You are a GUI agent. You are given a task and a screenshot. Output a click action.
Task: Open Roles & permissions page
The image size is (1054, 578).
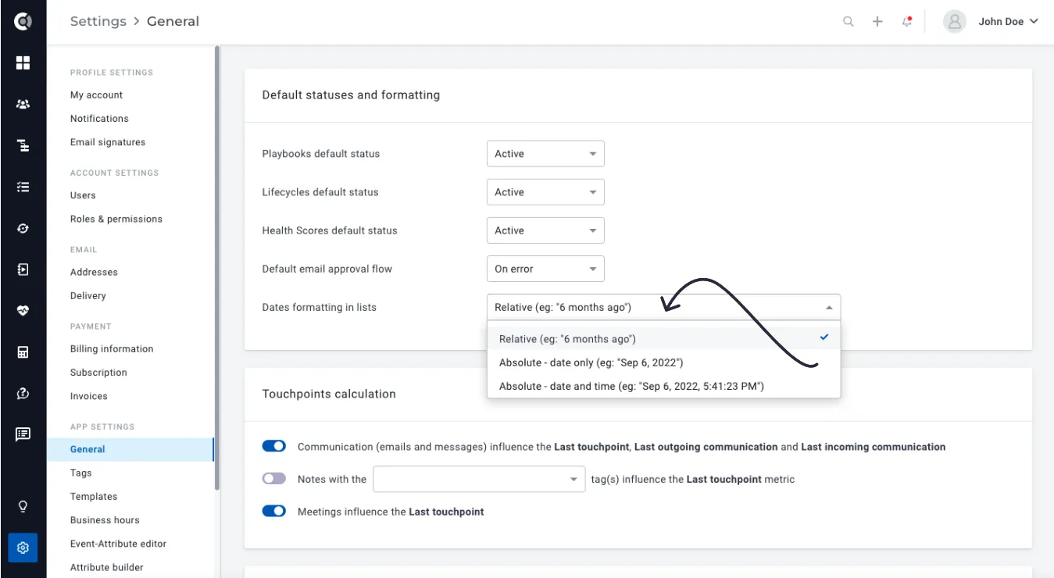click(116, 219)
